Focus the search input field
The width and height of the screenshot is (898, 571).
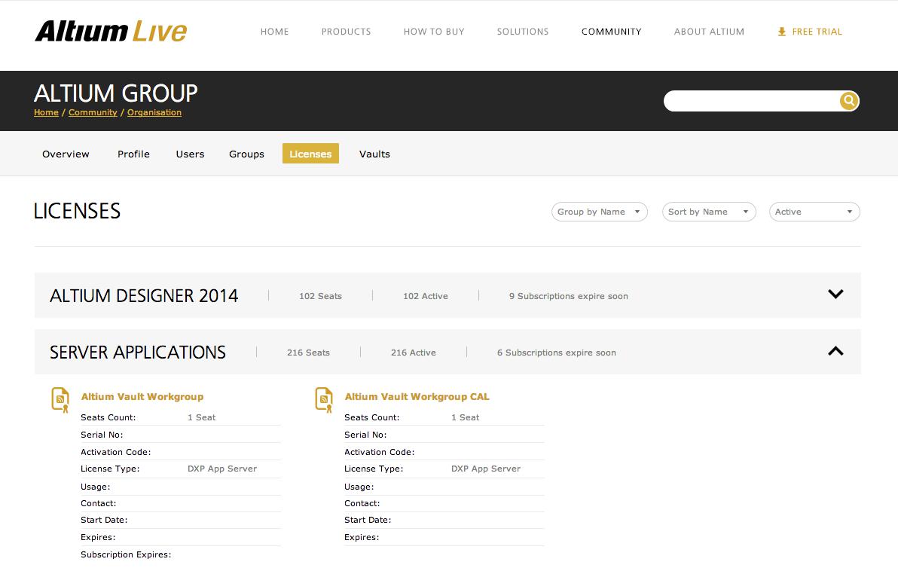pos(750,101)
